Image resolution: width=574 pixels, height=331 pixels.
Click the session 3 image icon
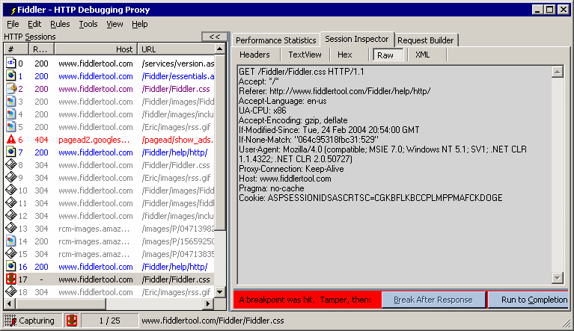[x=11, y=102]
